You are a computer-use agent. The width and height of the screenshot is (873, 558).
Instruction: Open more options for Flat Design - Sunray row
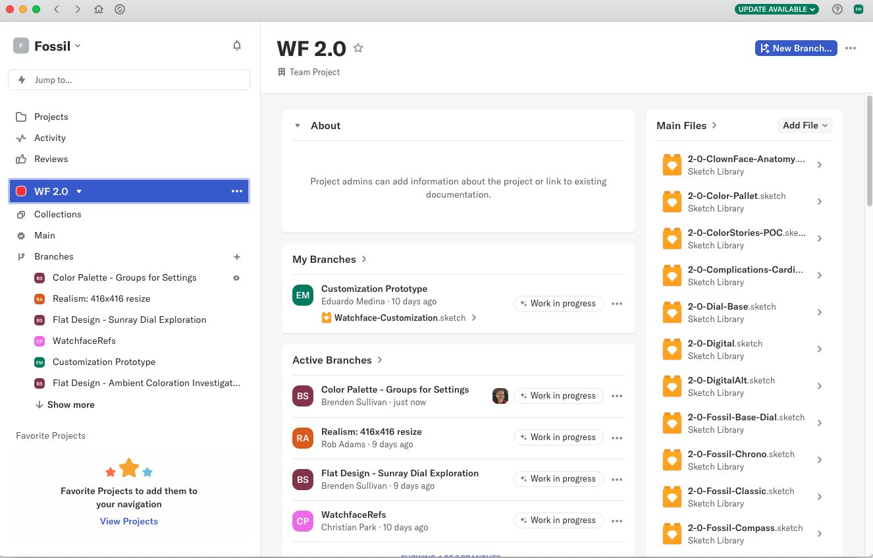click(x=617, y=479)
